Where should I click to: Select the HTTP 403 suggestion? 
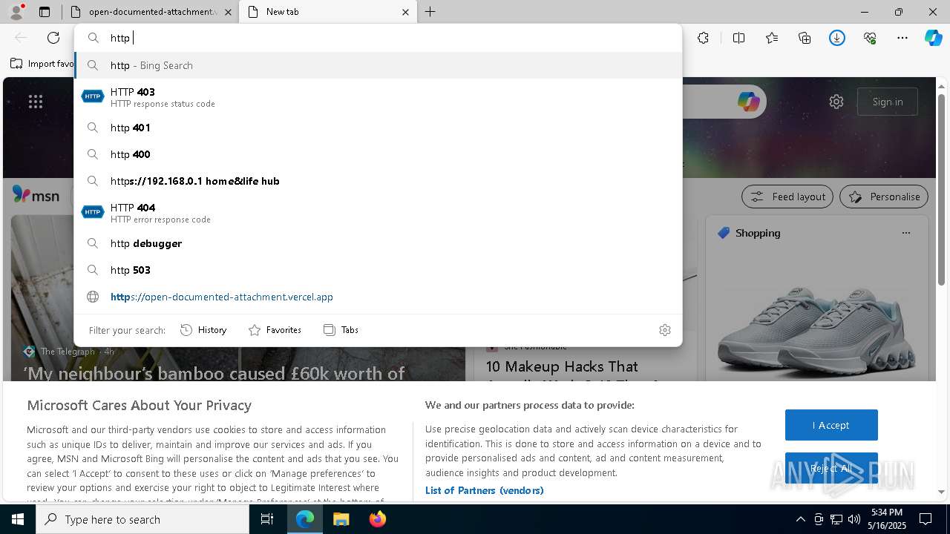(378, 97)
